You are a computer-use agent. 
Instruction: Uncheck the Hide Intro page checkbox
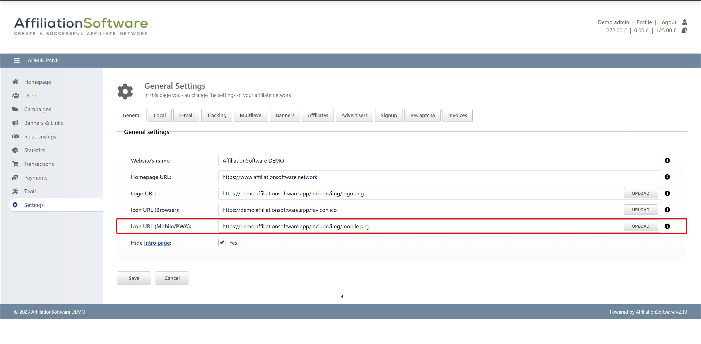tap(222, 242)
